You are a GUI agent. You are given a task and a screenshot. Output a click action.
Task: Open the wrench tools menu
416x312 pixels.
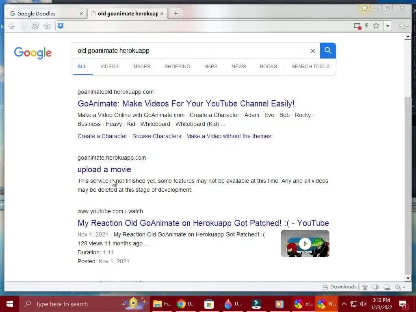[x=403, y=26]
